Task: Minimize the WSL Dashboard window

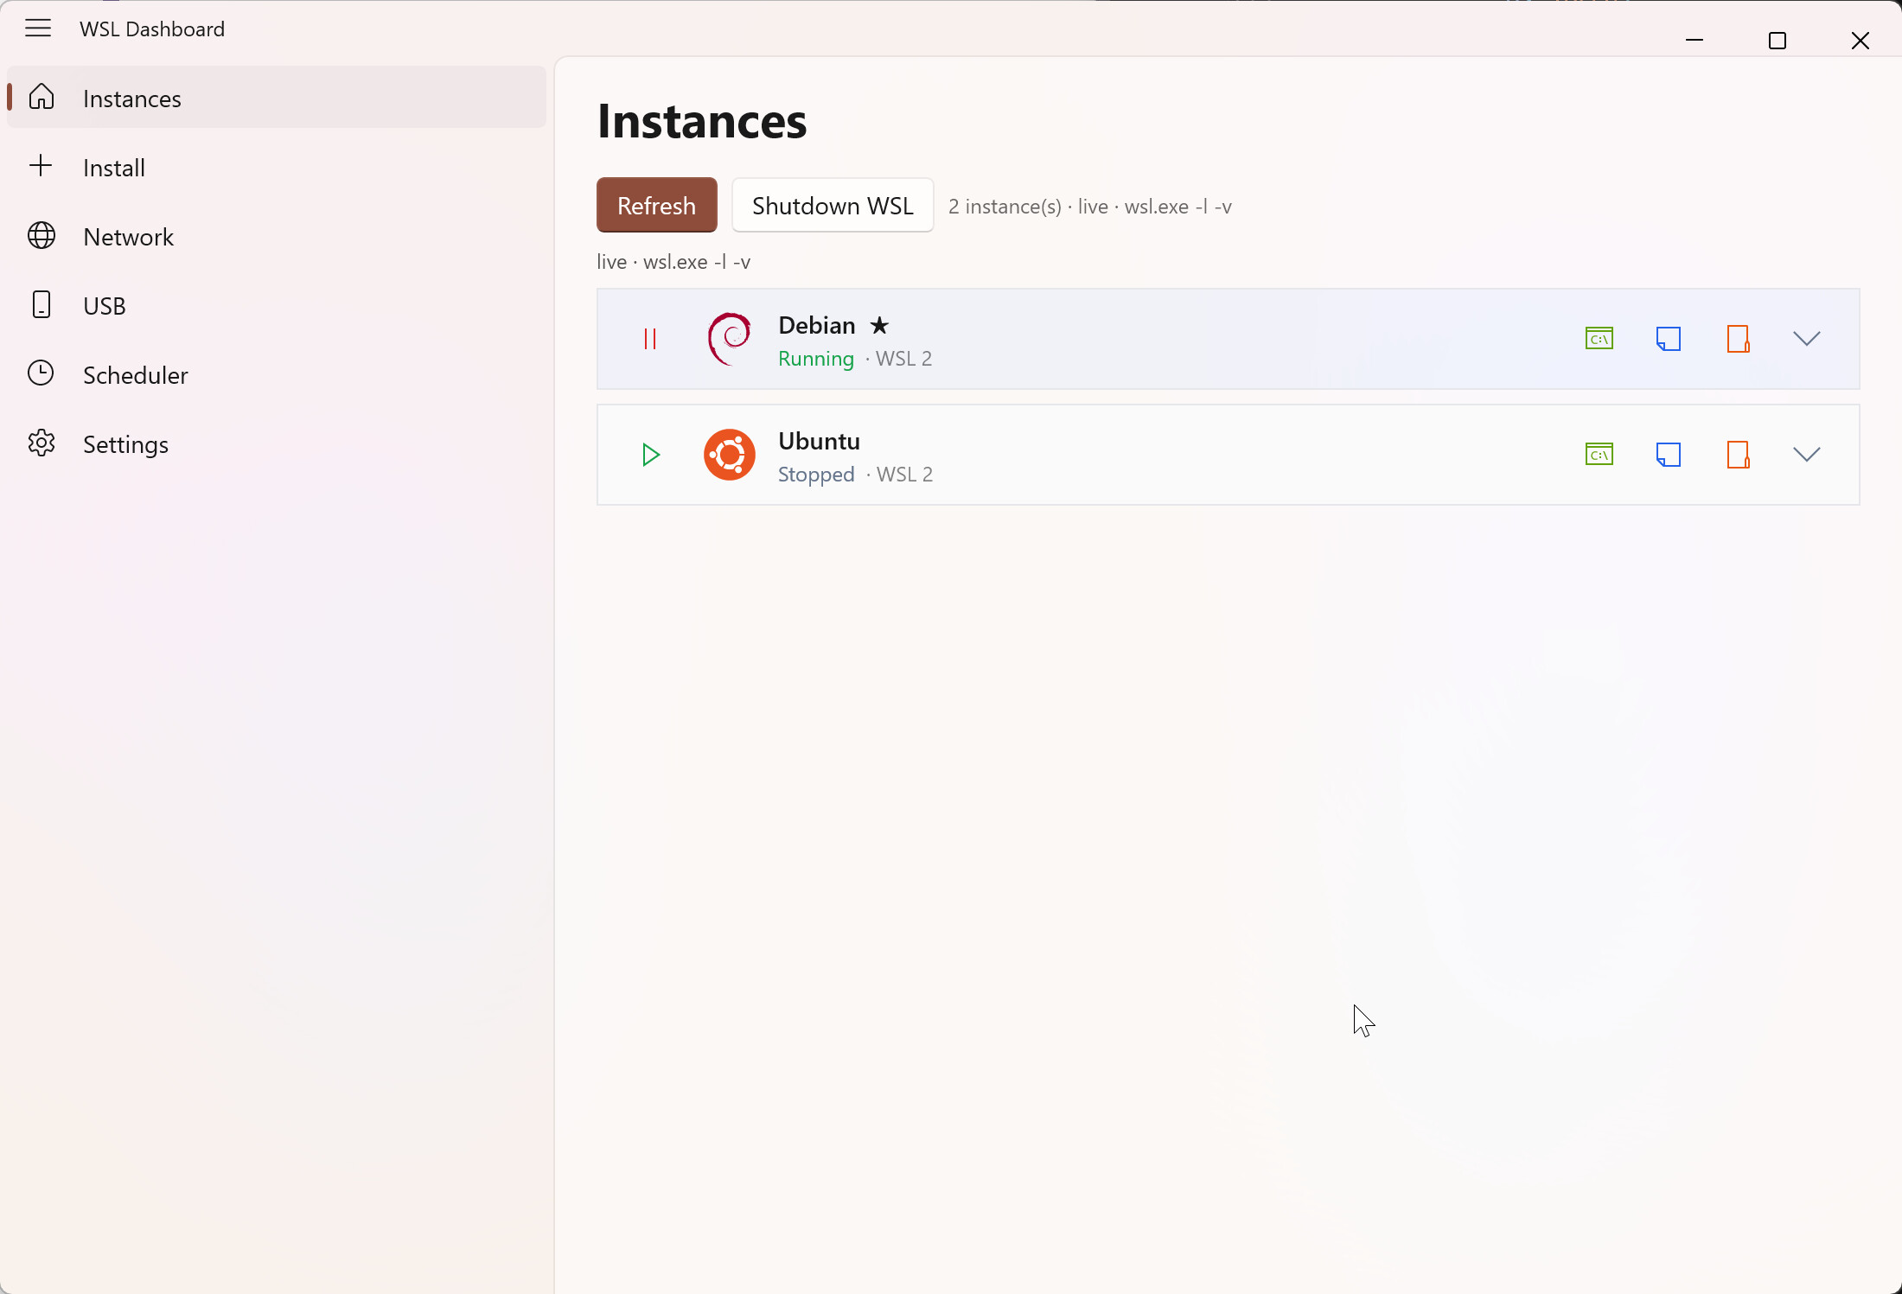Action: [x=1695, y=40]
